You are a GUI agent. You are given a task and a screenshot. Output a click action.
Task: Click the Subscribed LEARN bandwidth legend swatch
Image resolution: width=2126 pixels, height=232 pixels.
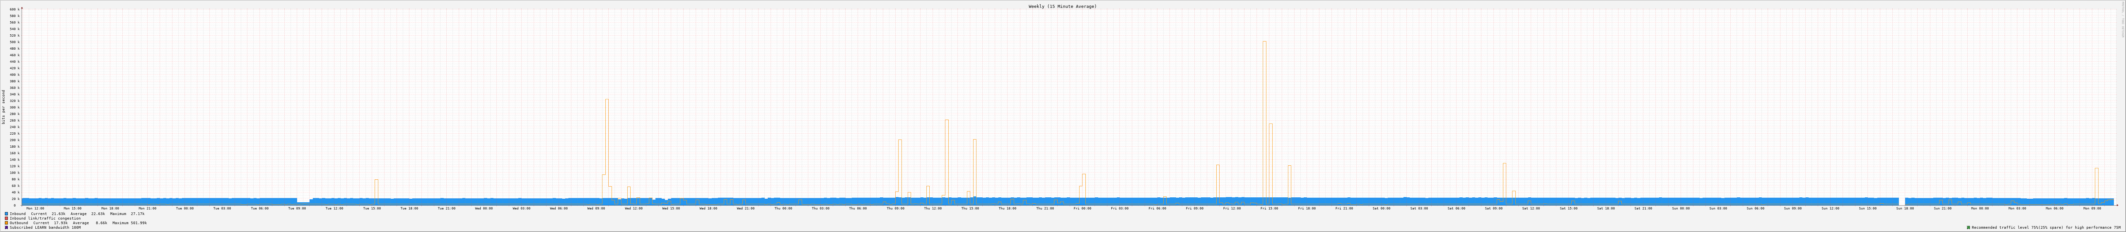pos(7,228)
